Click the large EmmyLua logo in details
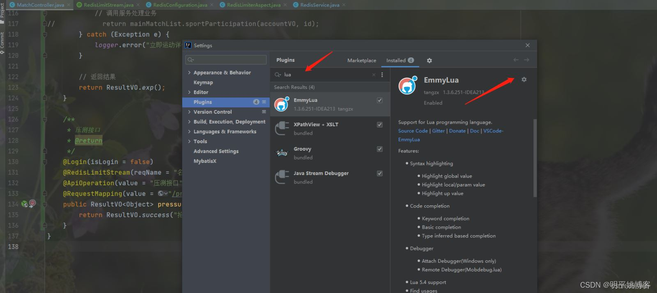The width and height of the screenshot is (657, 293). (x=408, y=85)
